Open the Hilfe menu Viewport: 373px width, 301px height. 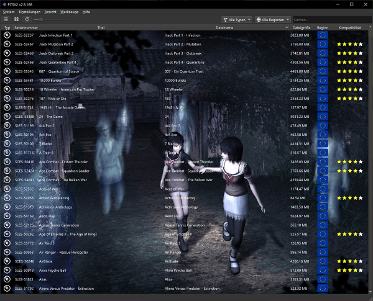point(86,12)
